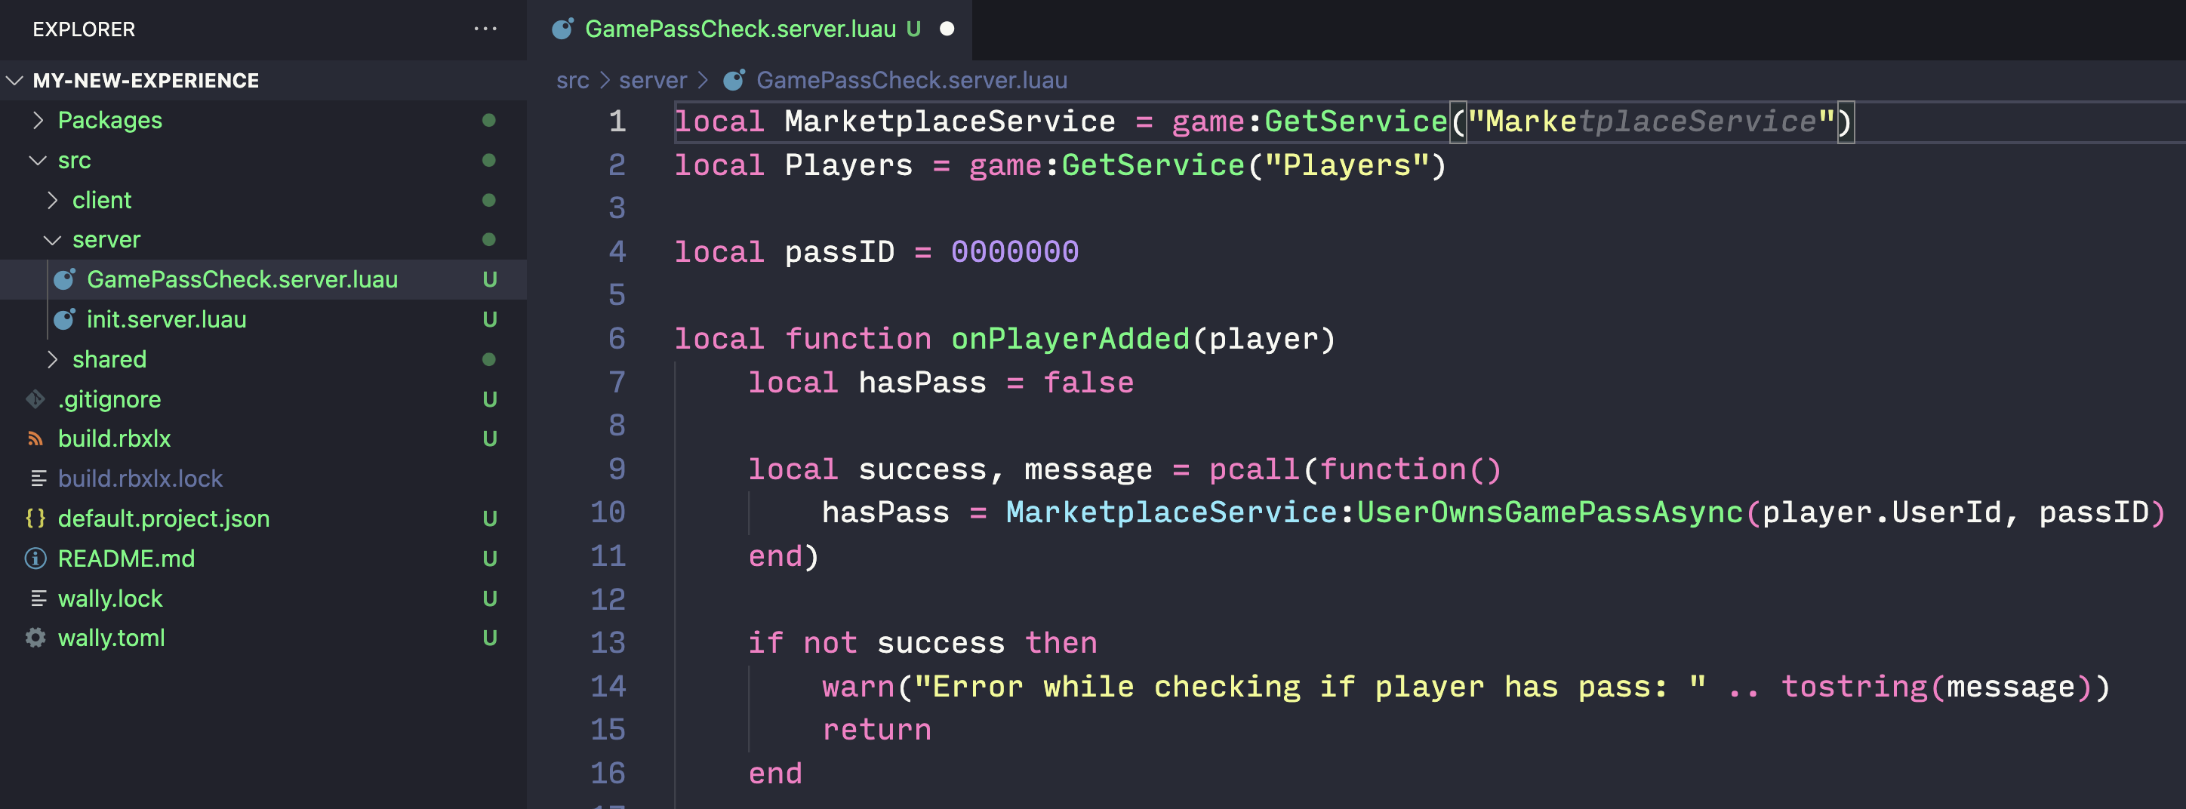Click the onPlayerAdded function name

click(1070, 339)
